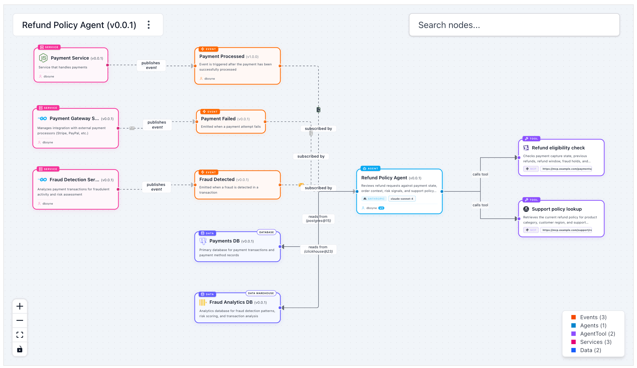637x368 pixels.
Task: Zoom in with the plus button
Action: click(20, 306)
